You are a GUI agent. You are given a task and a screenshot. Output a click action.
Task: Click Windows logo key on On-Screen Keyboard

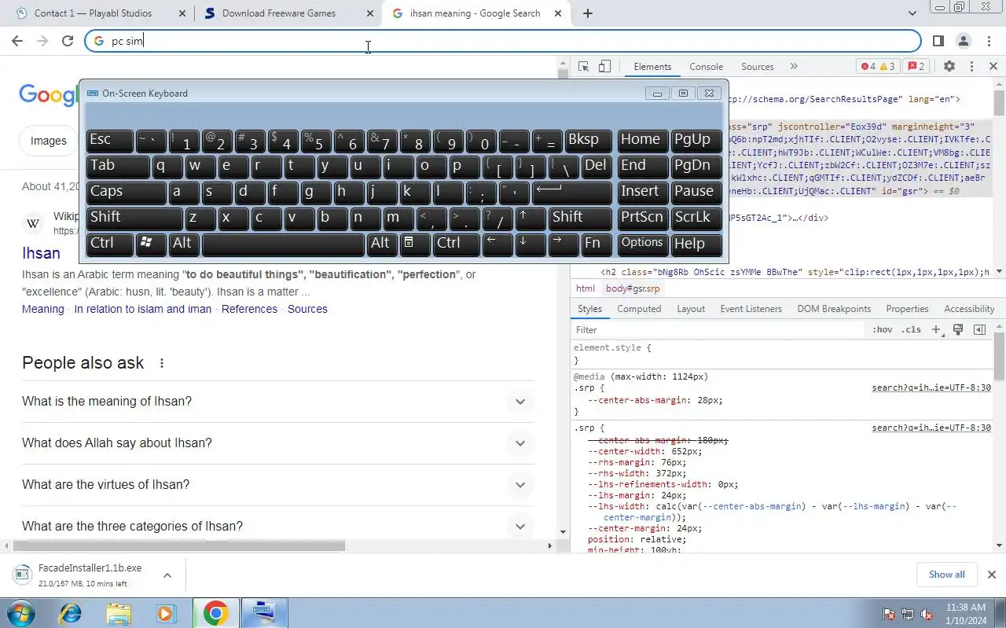(x=152, y=244)
